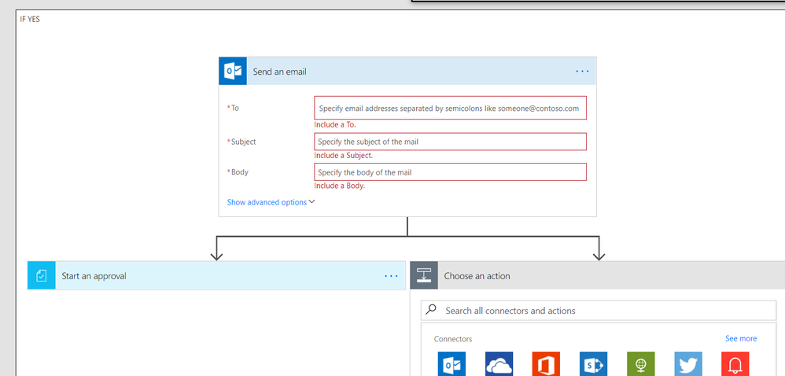785x376 pixels.
Task: Click the Show advanced options link
Action: point(267,202)
